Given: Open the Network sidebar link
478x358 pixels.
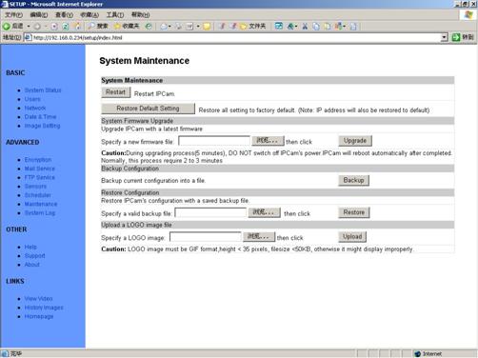Looking at the screenshot, I should 35,108.
